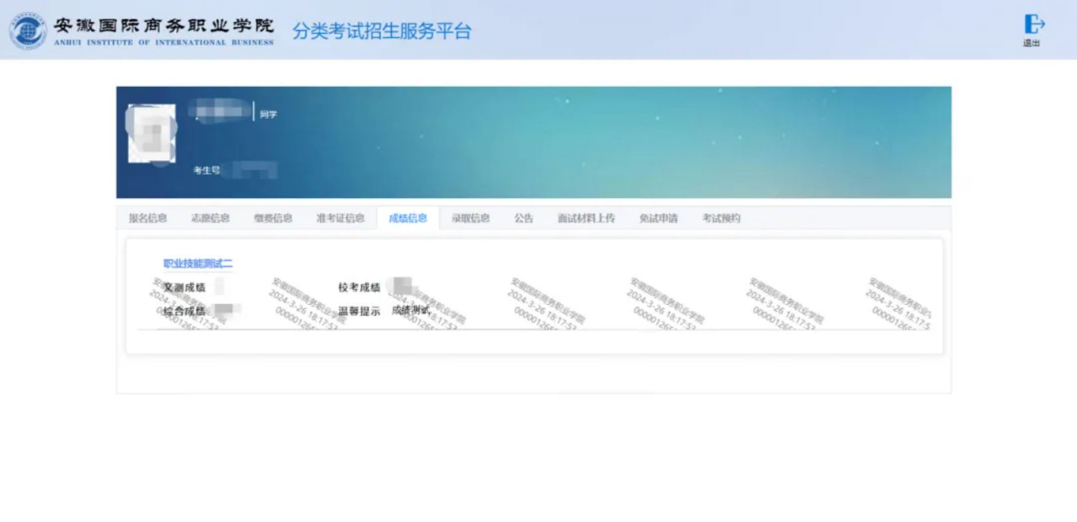Image resolution: width=1077 pixels, height=522 pixels.
Task: Click the 文测成绩 label
Action: pyautogui.click(x=184, y=287)
